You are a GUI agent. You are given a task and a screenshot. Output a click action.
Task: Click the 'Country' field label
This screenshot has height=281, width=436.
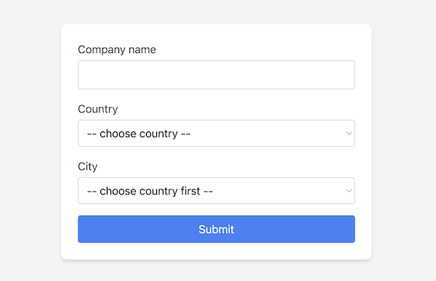(x=98, y=109)
